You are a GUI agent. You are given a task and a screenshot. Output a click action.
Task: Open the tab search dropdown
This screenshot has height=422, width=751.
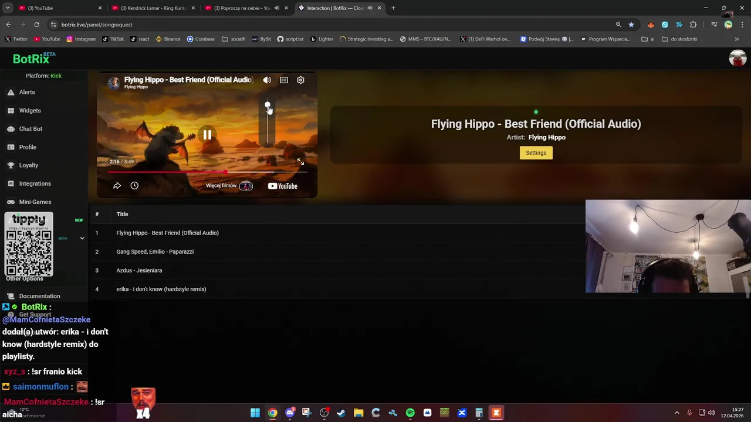click(8, 8)
